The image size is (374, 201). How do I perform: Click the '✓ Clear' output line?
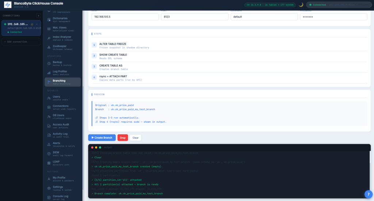point(96,157)
